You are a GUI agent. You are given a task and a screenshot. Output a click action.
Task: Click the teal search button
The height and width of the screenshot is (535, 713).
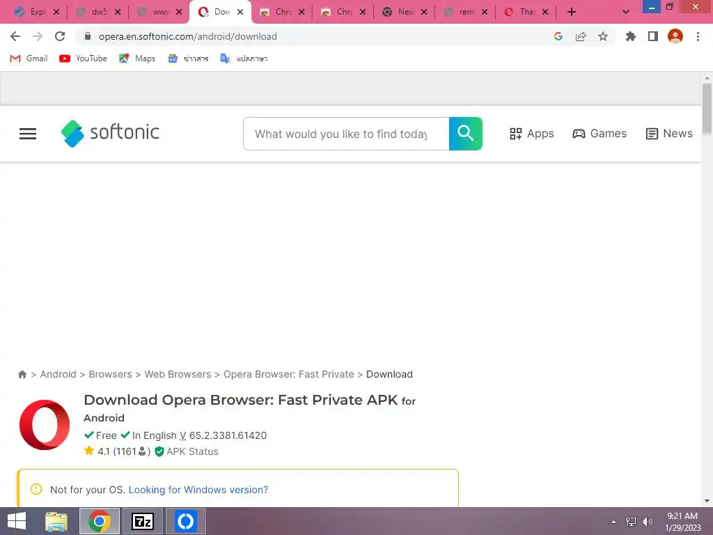click(466, 134)
